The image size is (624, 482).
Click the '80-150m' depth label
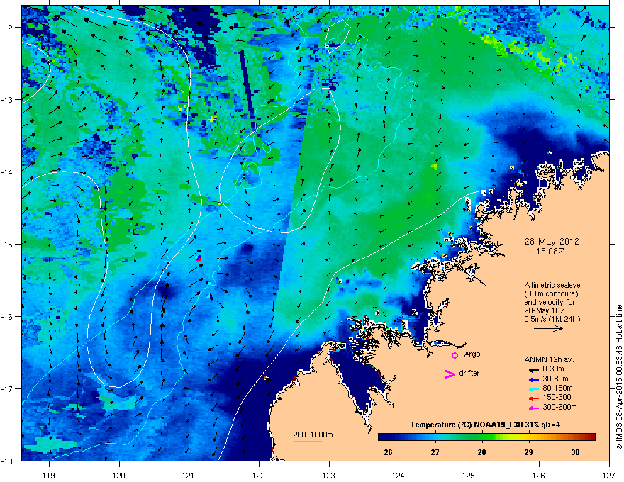tap(557, 388)
